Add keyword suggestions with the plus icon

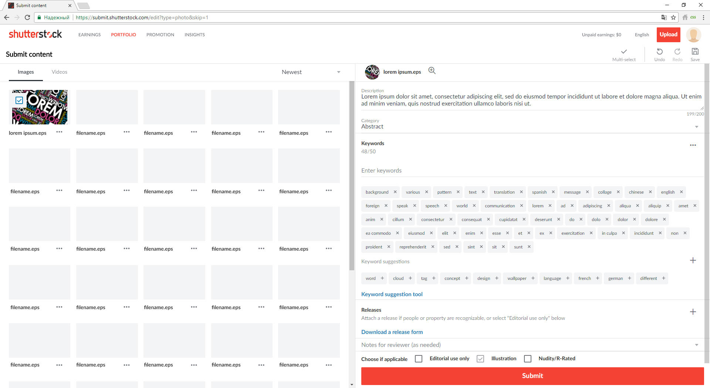coord(693,260)
